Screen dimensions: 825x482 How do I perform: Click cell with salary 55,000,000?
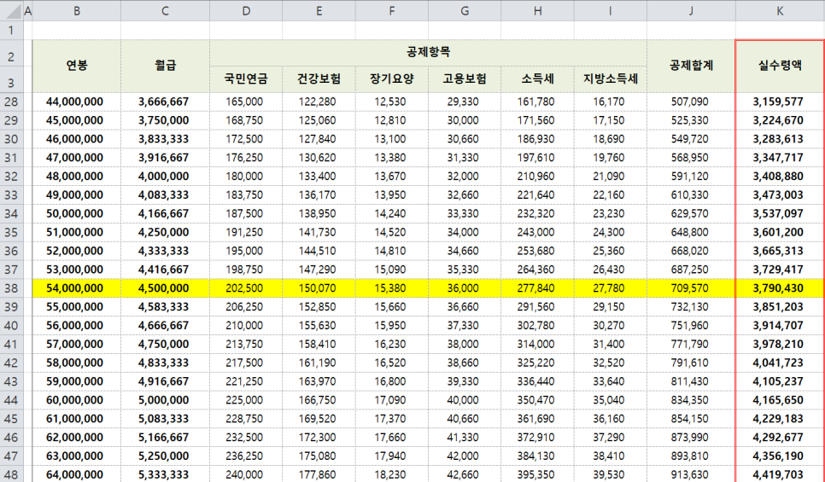pyautogui.click(x=76, y=307)
